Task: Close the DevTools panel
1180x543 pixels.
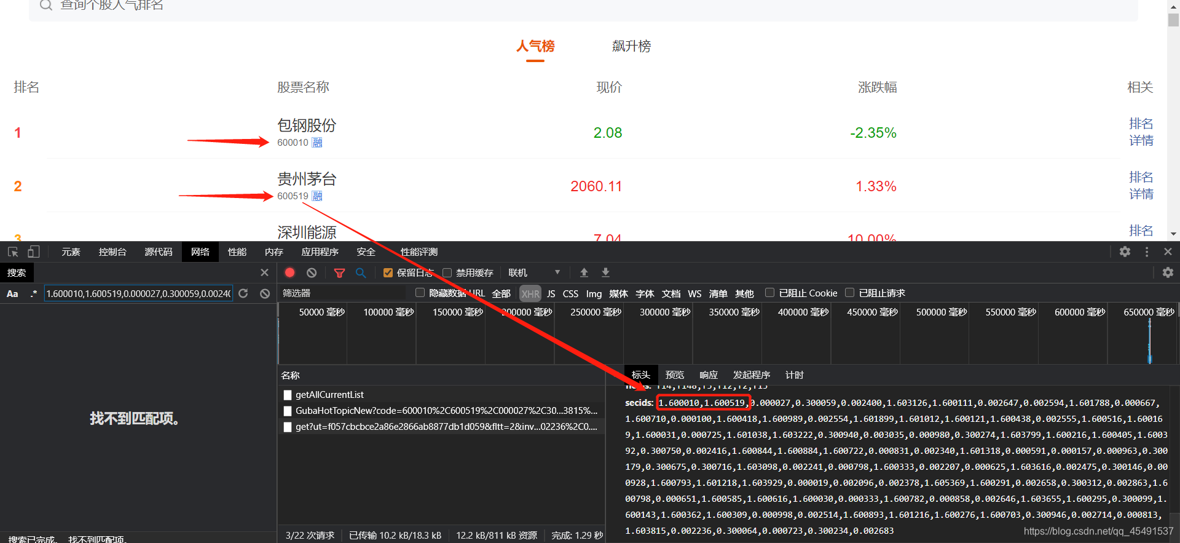Action: 1168,252
